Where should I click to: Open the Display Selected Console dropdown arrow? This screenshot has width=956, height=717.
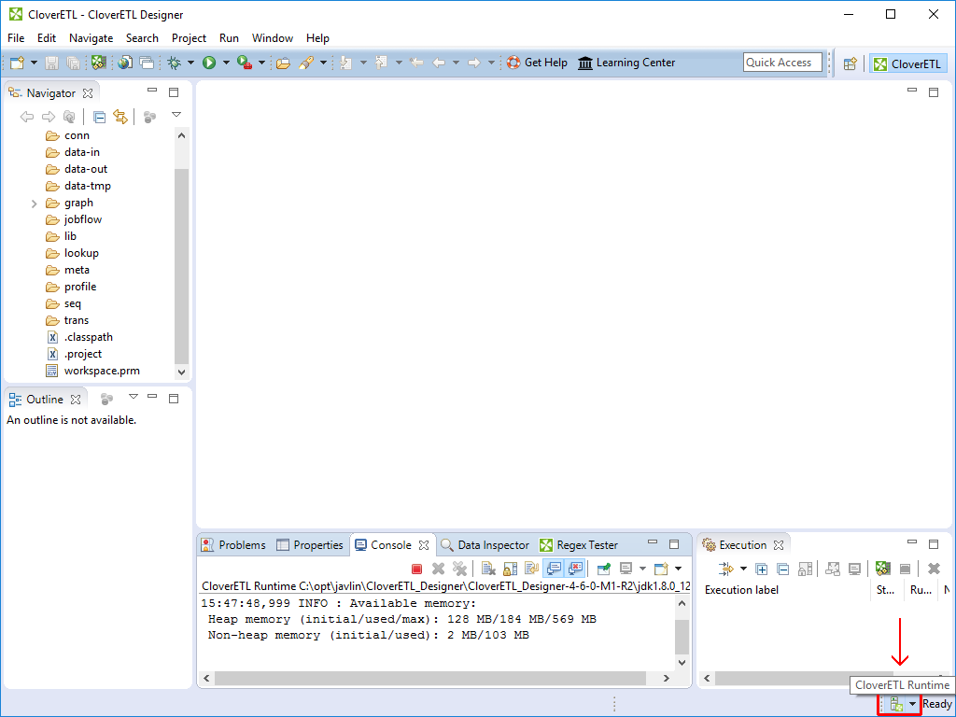coord(642,569)
